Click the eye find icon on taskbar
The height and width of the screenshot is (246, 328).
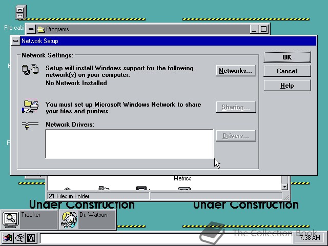(19, 238)
